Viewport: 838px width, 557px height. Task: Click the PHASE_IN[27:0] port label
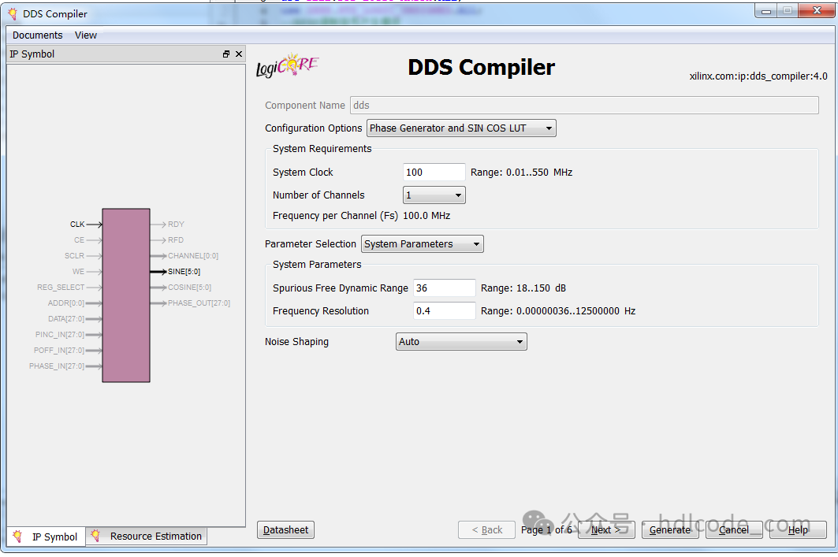(57, 366)
